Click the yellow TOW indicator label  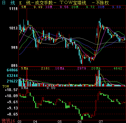click(x=6, y=86)
